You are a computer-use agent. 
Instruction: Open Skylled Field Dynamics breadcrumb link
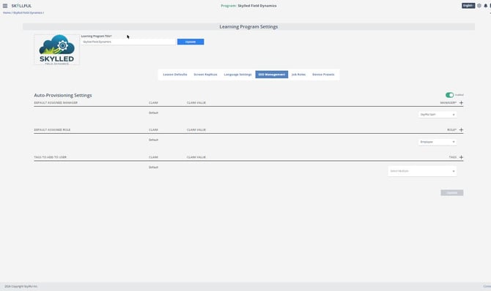28,13
